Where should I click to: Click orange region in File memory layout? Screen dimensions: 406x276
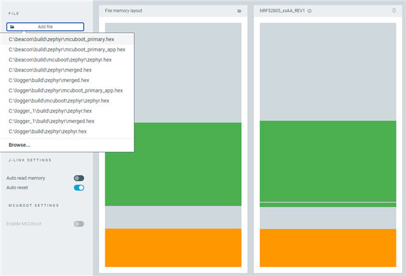pos(173,248)
